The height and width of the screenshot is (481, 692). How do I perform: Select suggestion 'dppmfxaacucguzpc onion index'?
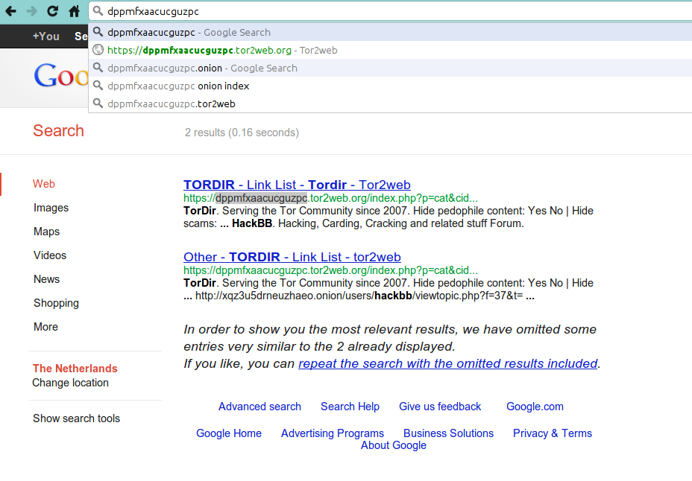(x=390, y=86)
